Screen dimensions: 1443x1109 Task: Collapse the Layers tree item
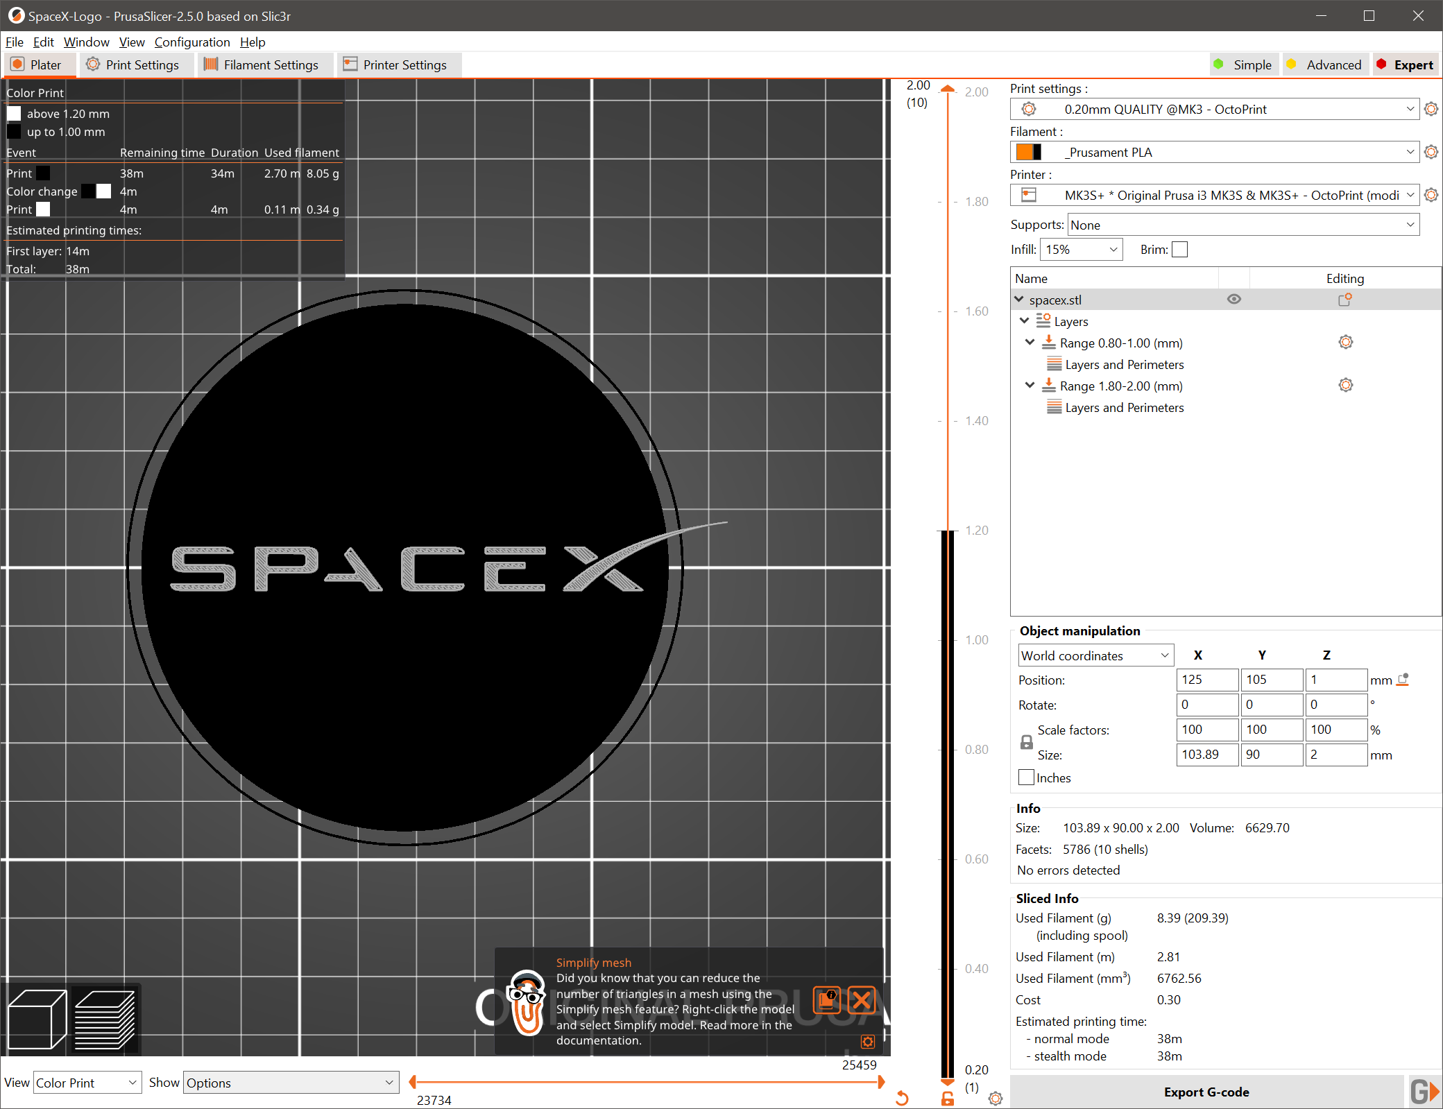[x=1025, y=320]
